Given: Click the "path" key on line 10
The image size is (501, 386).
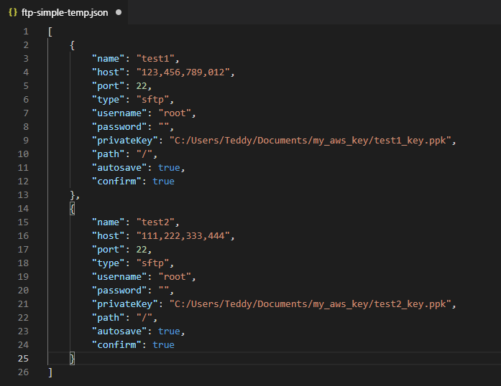Looking at the screenshot, I should coord(109,154).
